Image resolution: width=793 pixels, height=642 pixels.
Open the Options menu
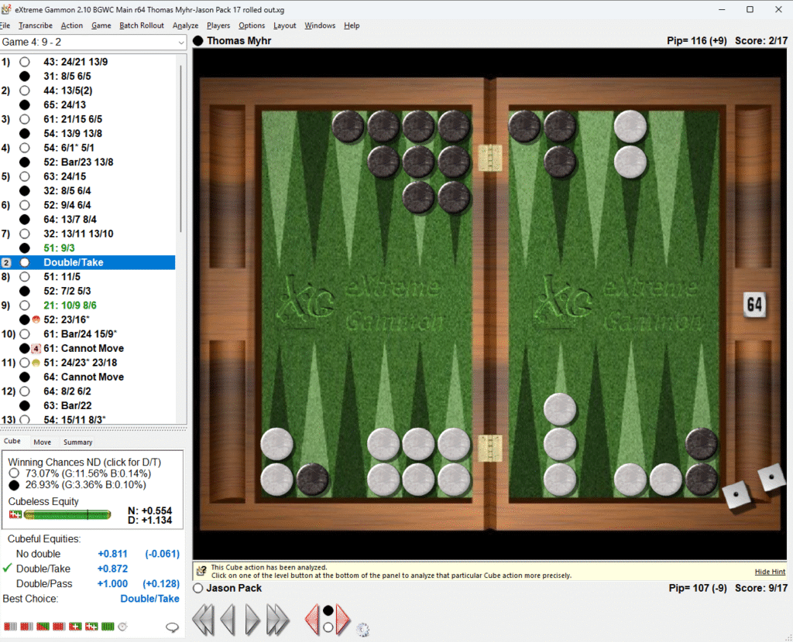(x=252, y=26)
